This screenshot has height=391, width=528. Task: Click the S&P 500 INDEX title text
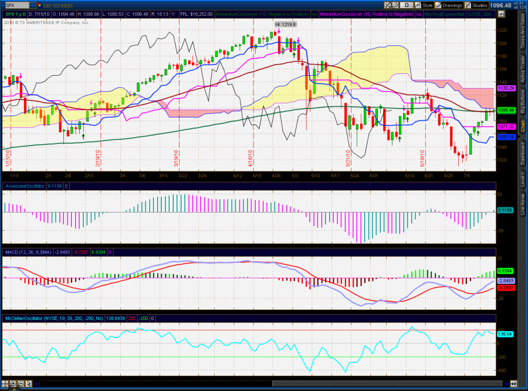[x=58, y=6]
